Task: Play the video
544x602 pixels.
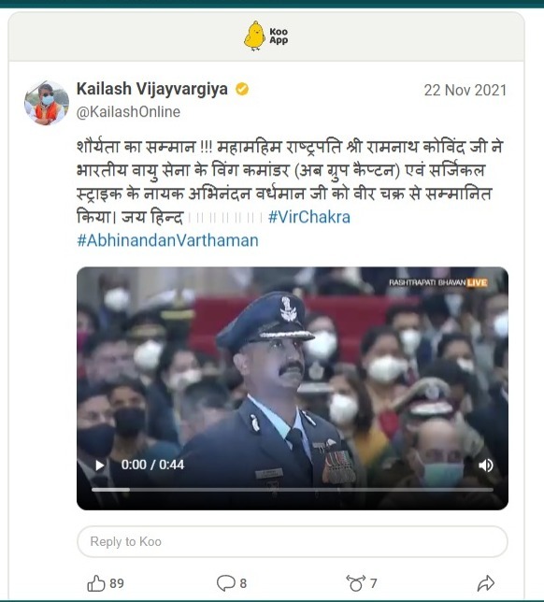Action: [x=99, y=466]
